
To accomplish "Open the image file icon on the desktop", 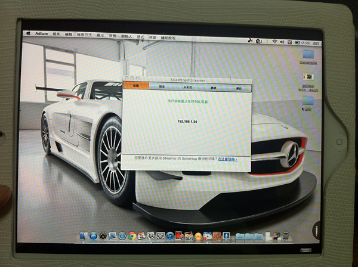I will (308, 77).
